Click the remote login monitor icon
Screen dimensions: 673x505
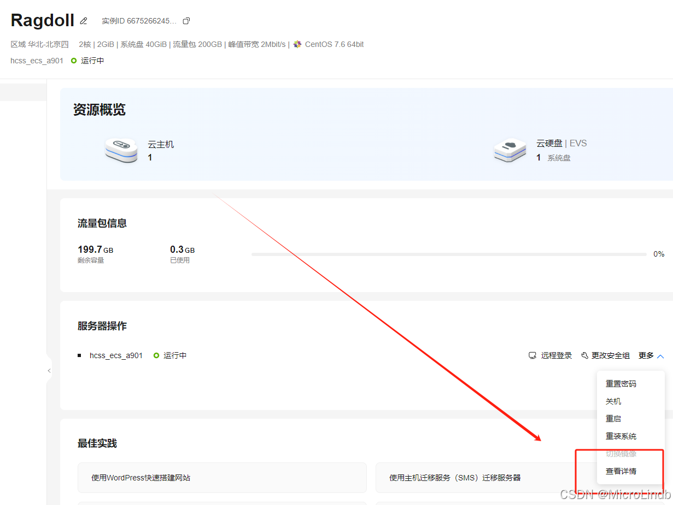pos(532,355)
